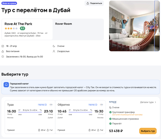Click the Space Travel operator logo
The image size is (161, 139).
[113, 102]
